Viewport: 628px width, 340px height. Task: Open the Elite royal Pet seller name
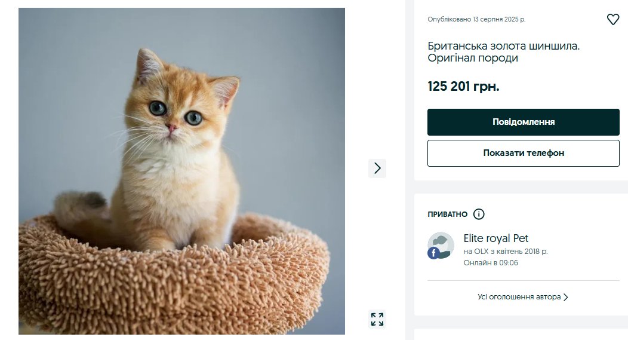(x=496, y=238)
